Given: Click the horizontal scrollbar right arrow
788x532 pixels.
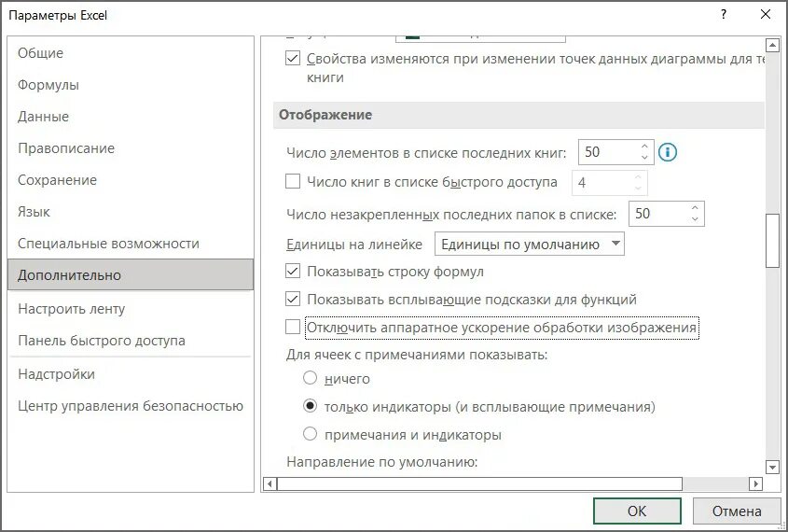Looking at the screenshot, I should tap(755, 483).
